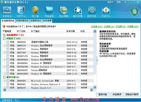This screenshot has width=141, height=102.
Task: Switch to 垃圾清理 tab
Action: (47, 21)
